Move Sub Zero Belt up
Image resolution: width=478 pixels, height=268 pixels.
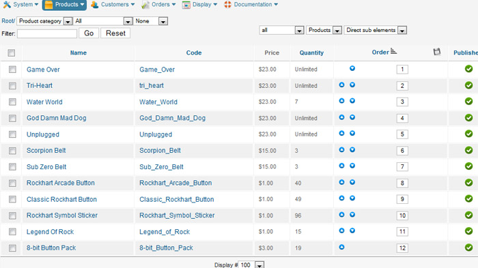pos(341,166)
